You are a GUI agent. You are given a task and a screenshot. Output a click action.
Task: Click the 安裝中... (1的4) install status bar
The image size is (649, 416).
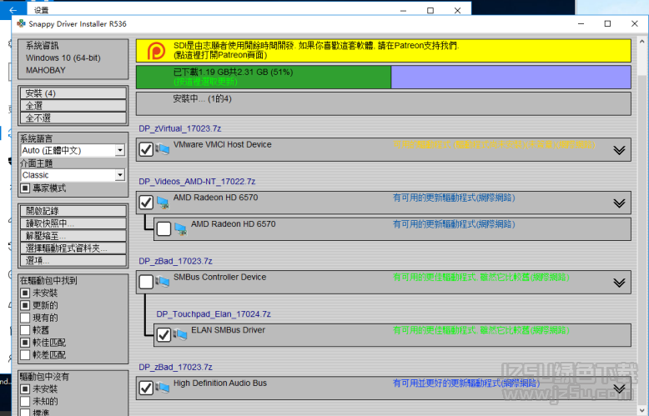click(383, 103)
